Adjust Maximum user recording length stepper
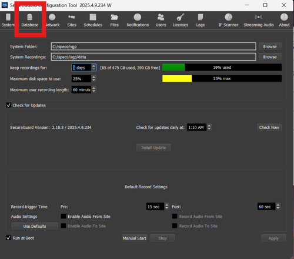This screenshot has width=294, height=259. coord(94,89)
